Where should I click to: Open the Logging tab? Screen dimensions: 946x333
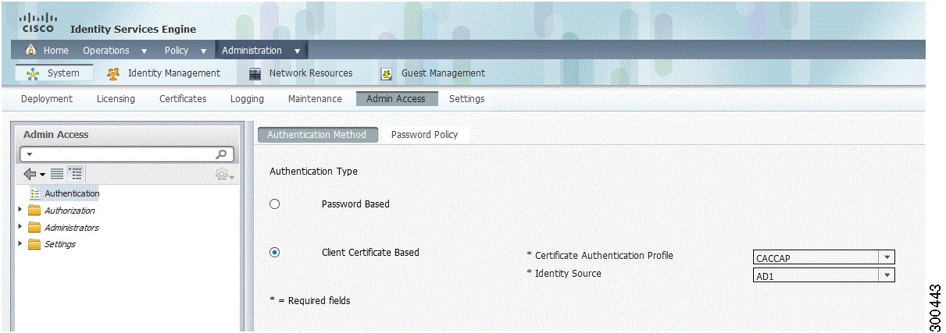pos(247,99)
